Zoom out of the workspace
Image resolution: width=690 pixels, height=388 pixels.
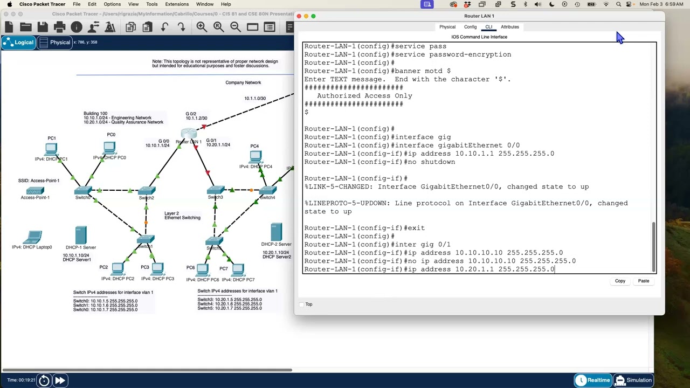point(236,27)
